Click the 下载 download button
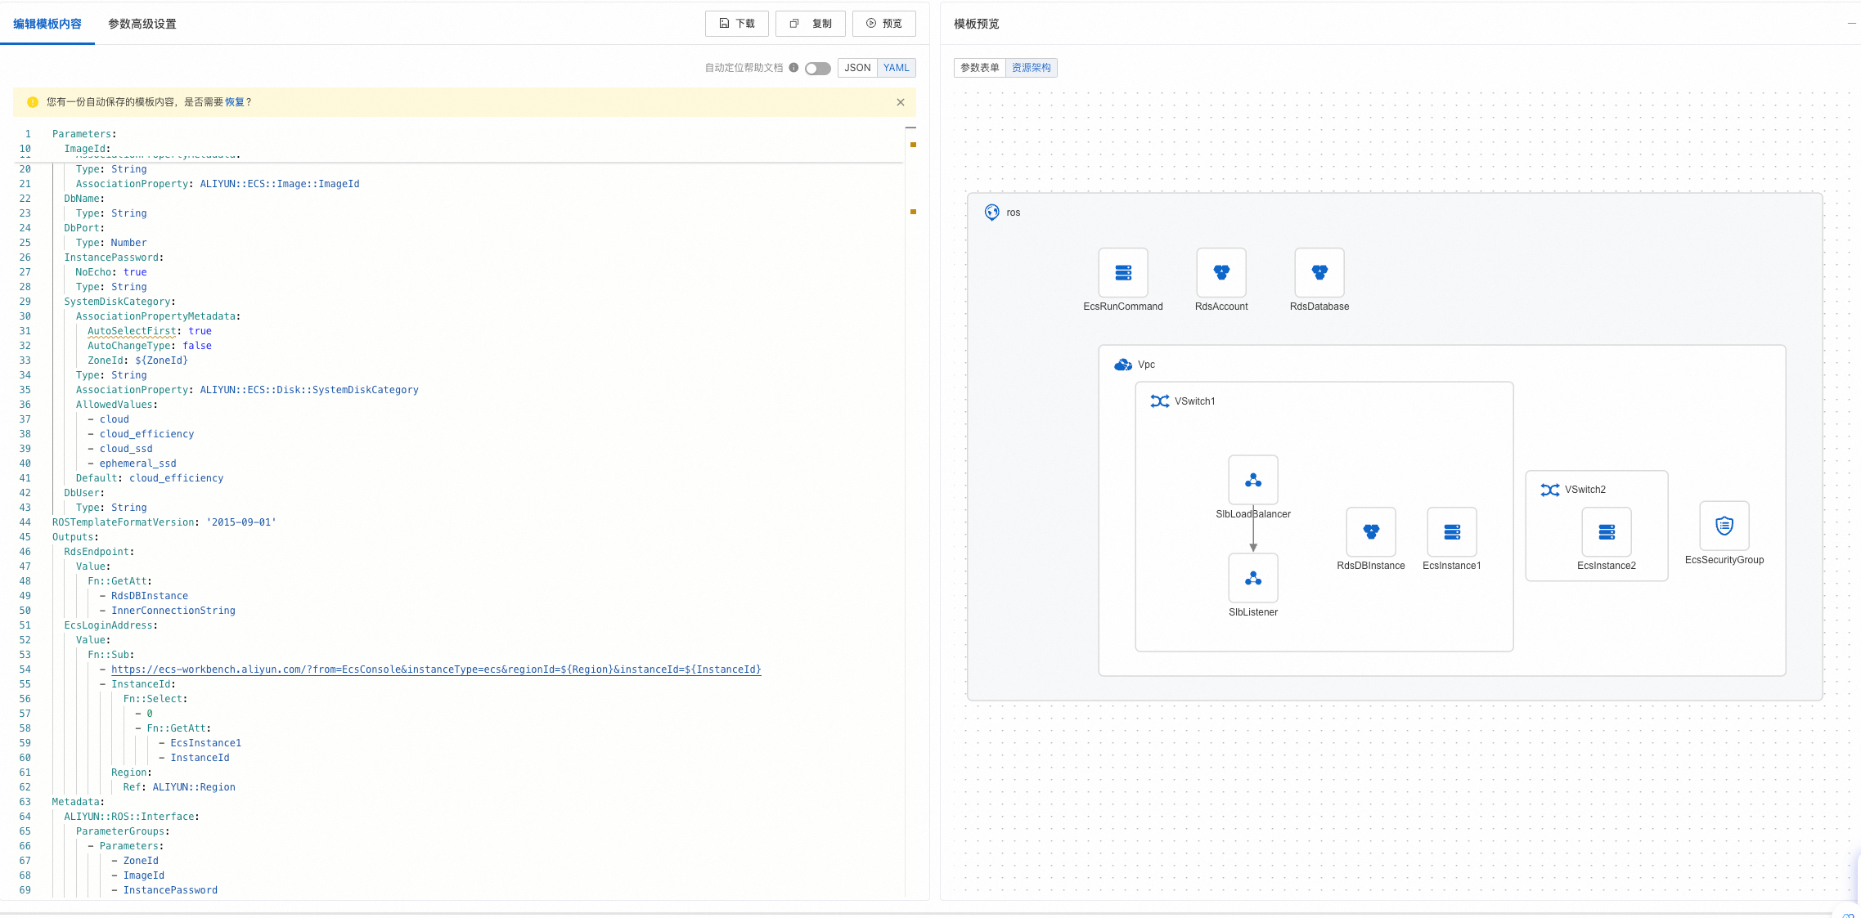 (x=736, y=24)
